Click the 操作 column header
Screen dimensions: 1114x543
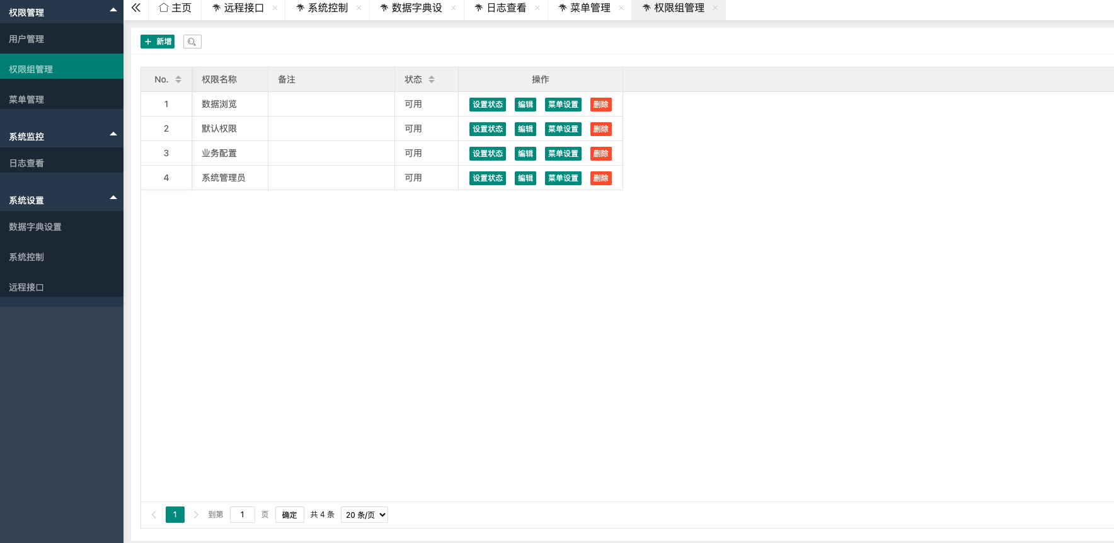point(541,79)
